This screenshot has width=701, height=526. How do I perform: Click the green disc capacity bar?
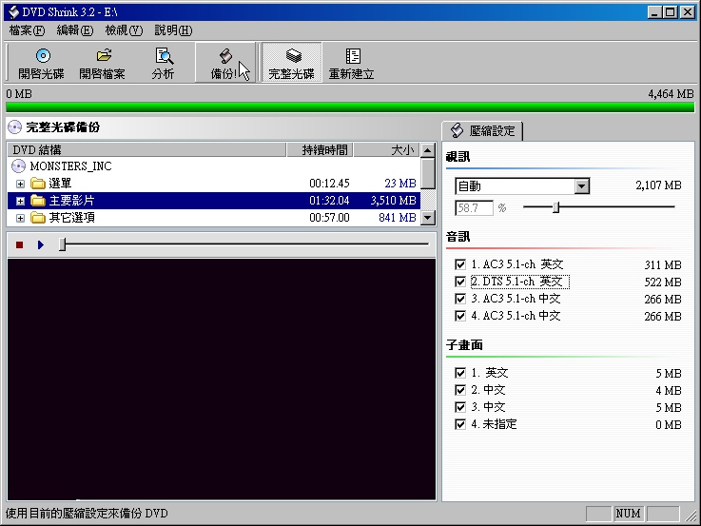tap(350, 107)
